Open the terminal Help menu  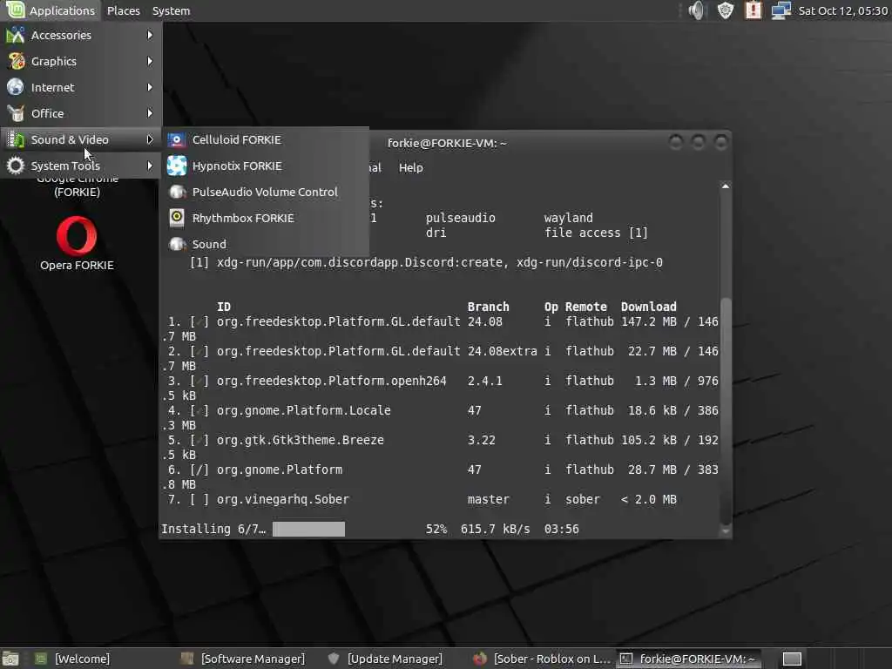[411, 167]
